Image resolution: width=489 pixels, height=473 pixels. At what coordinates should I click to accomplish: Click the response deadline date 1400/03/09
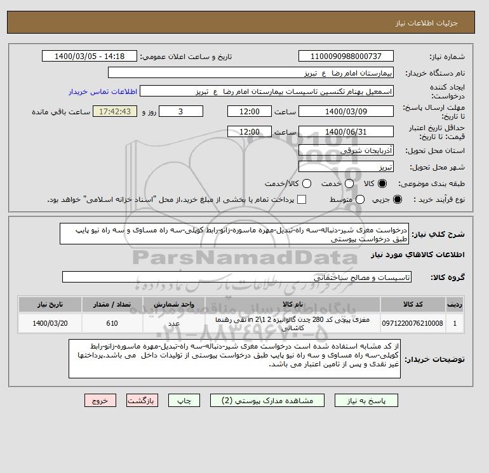coord(346,111)
